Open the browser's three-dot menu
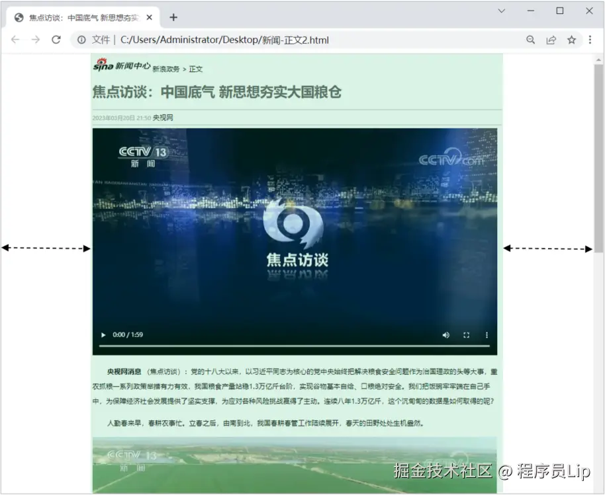 tap(590, 40)
